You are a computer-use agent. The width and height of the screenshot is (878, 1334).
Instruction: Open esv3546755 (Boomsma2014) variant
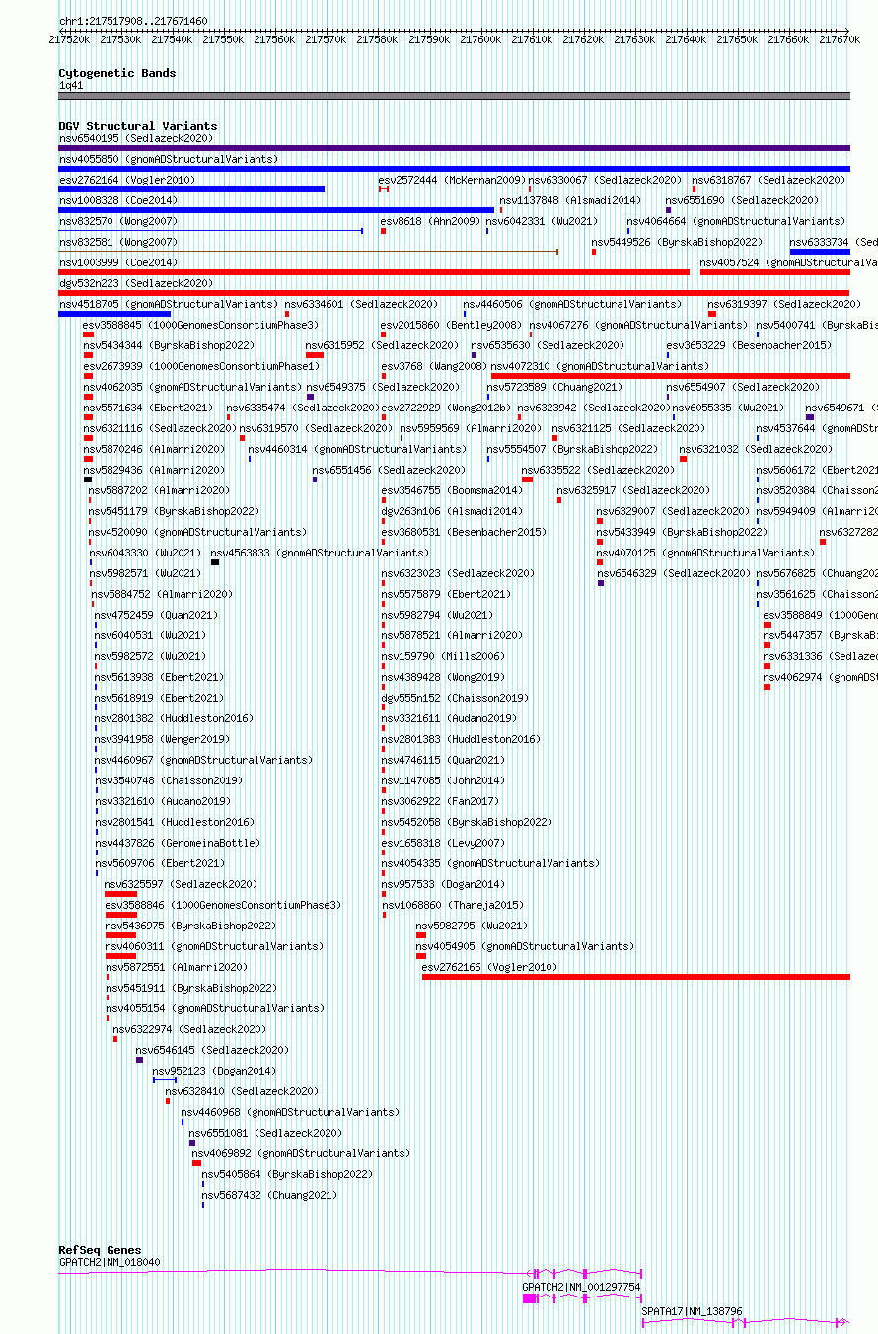click(452, 490)
